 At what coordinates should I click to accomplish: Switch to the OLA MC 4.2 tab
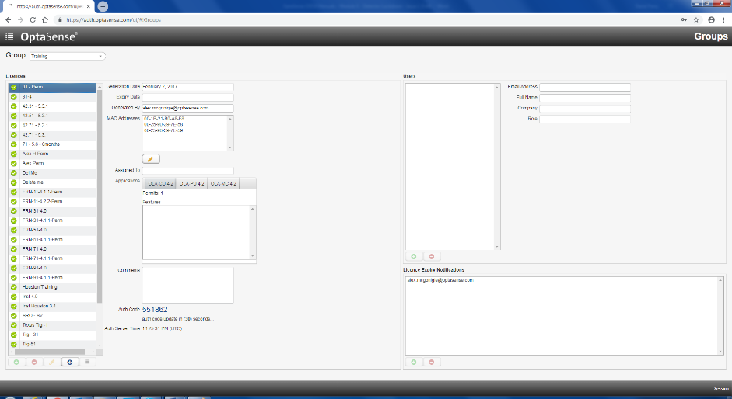223,184
